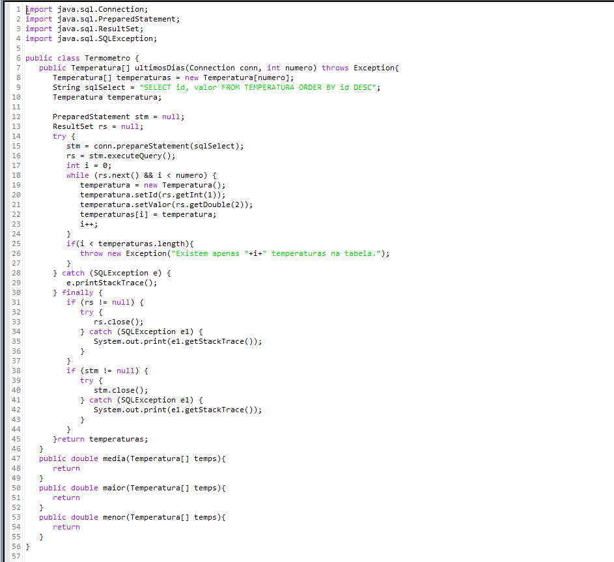Click the method name 'maior'

(x=114, y=488)
